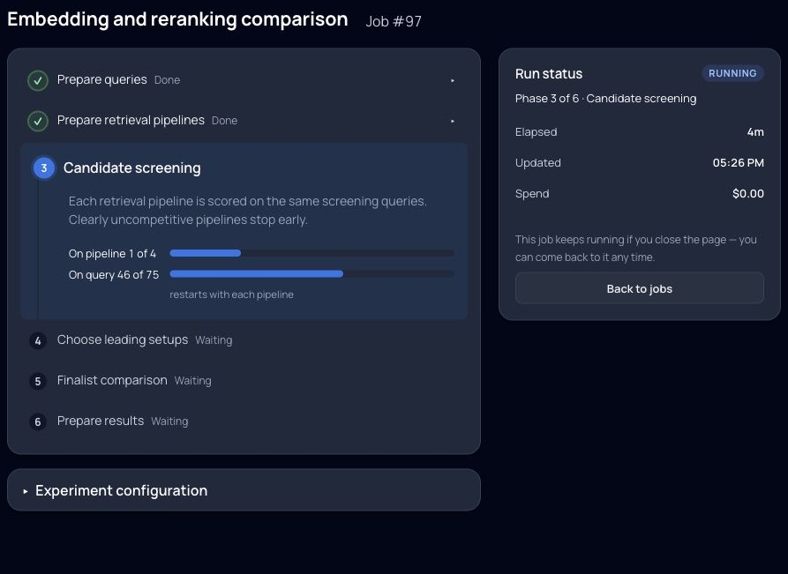Click the Embedding and reranking comparison title

click(177, 19)
